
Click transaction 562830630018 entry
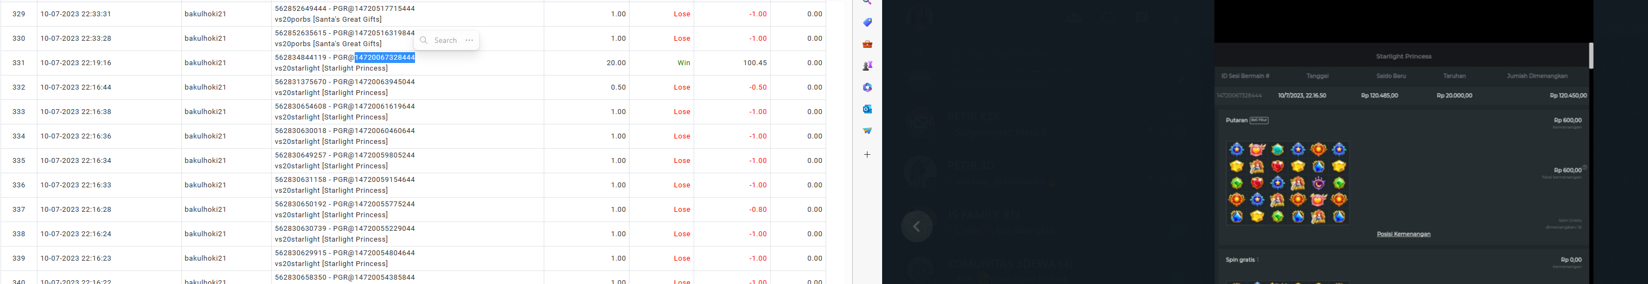point(345,136)
